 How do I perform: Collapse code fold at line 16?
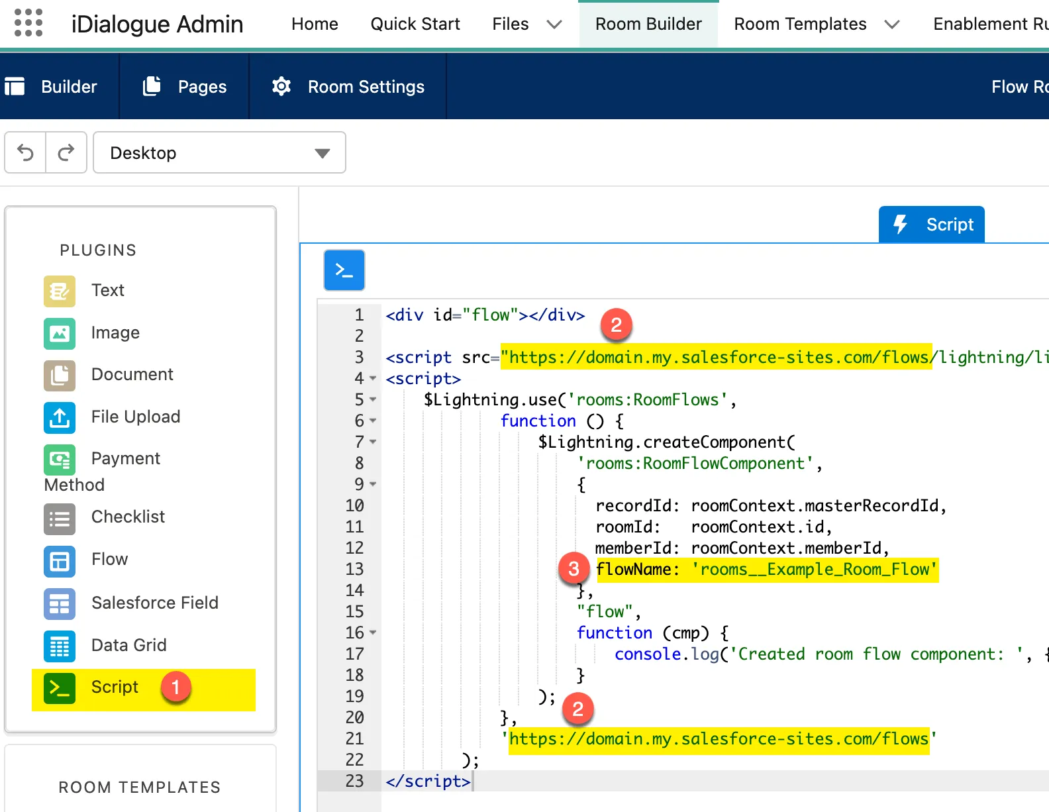[373, 633]
